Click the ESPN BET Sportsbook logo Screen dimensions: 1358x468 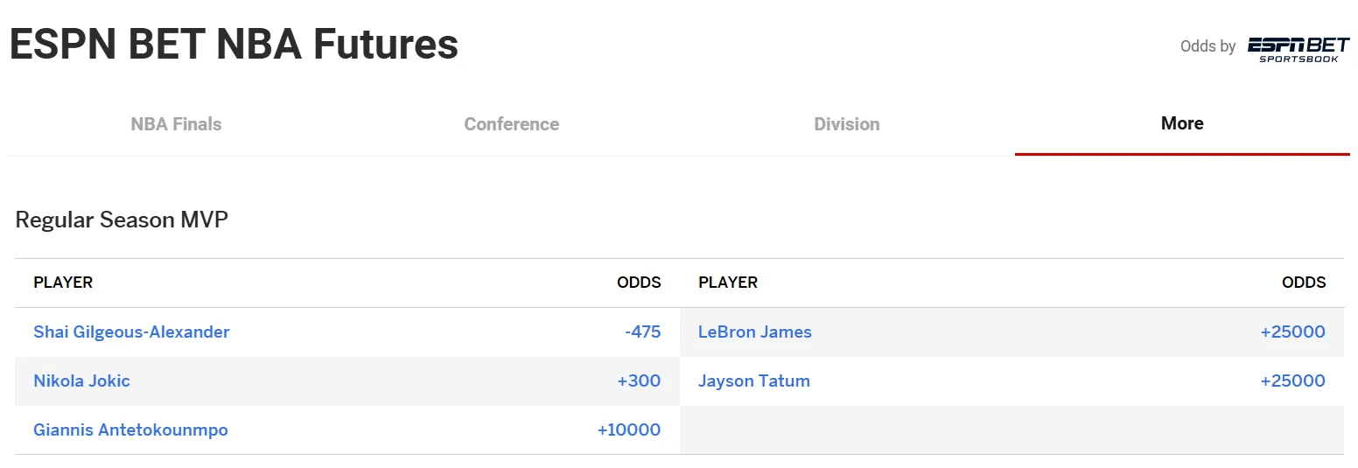[x=1298, y=49]
